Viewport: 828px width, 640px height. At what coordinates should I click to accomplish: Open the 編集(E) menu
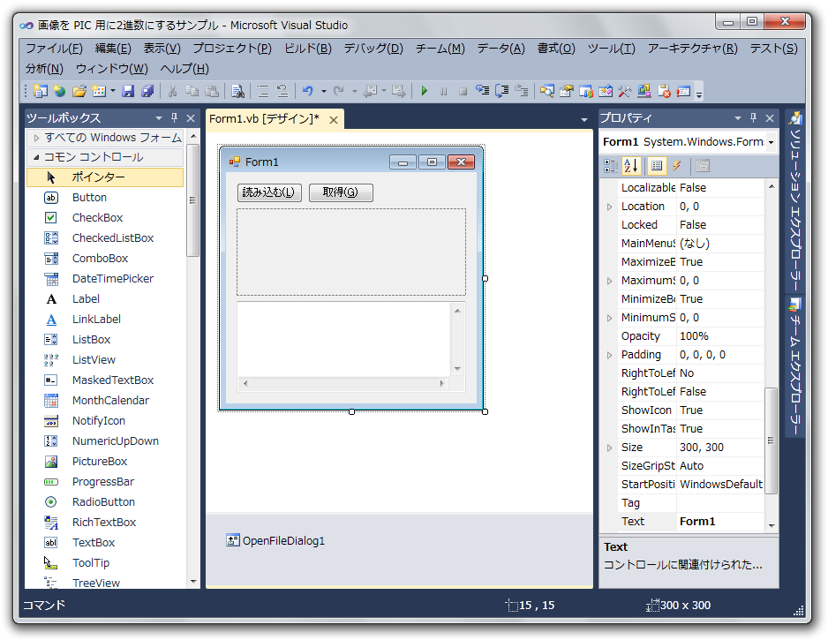coord(113,49)
